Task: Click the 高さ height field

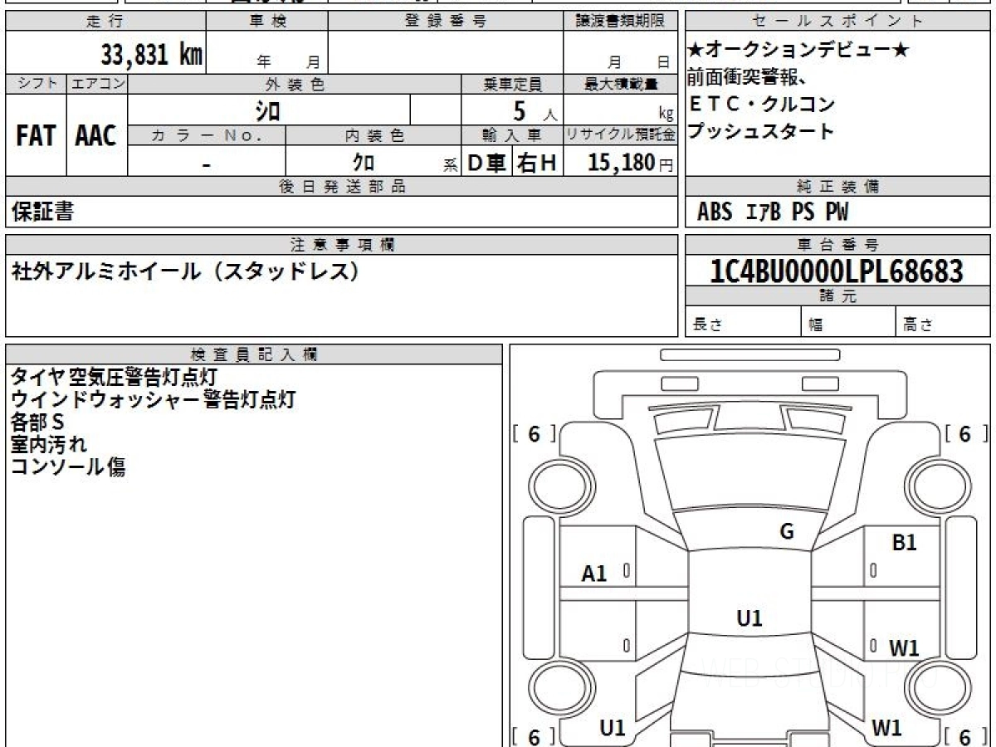Action: click(944, 322)
